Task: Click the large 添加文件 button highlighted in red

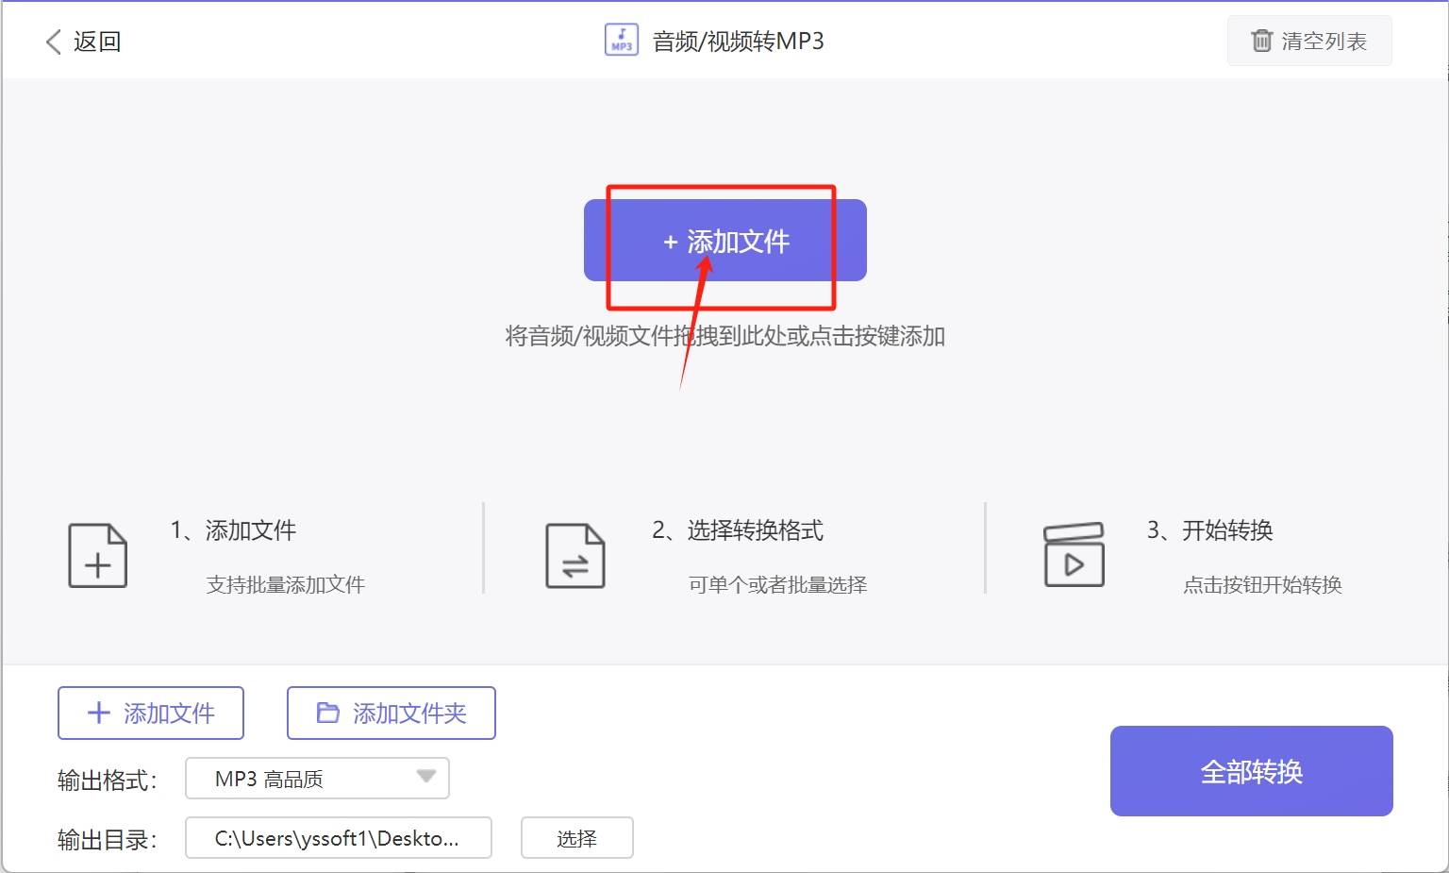Action: coord(724,241)
